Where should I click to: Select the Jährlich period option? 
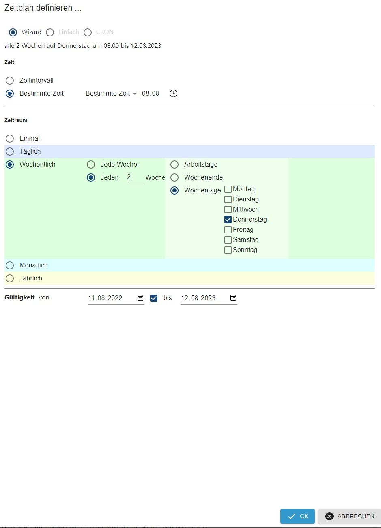click(x=10, y=278)
